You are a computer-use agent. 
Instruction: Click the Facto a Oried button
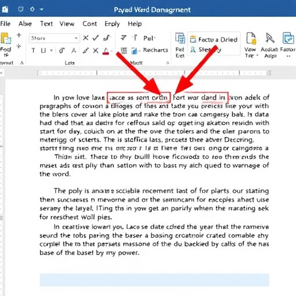(213, 39)
